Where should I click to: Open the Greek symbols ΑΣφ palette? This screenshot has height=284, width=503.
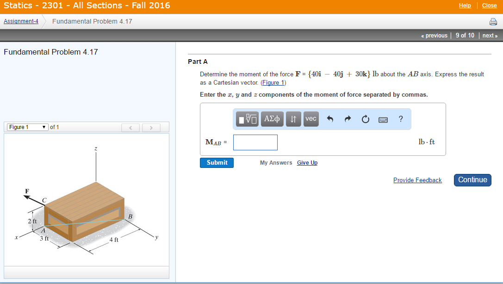272,119
